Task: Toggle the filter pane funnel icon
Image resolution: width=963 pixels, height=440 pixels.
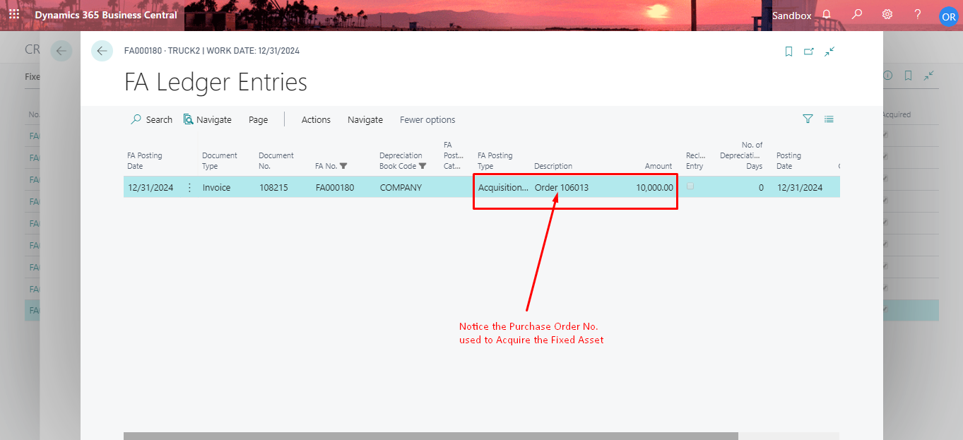Action: pos(808,119)
